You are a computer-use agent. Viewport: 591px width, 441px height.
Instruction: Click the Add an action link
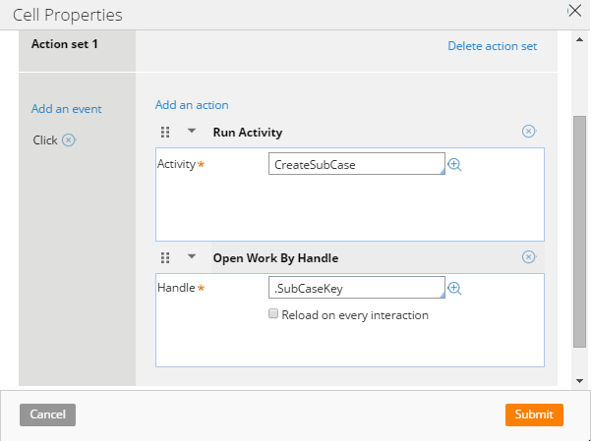point(192,105)
